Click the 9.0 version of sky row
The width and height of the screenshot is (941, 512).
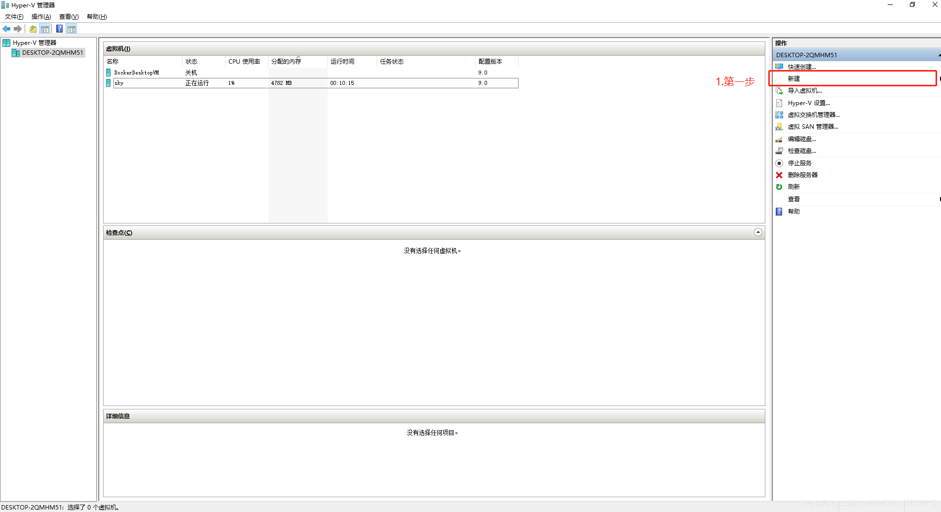[x=483, y=83]
